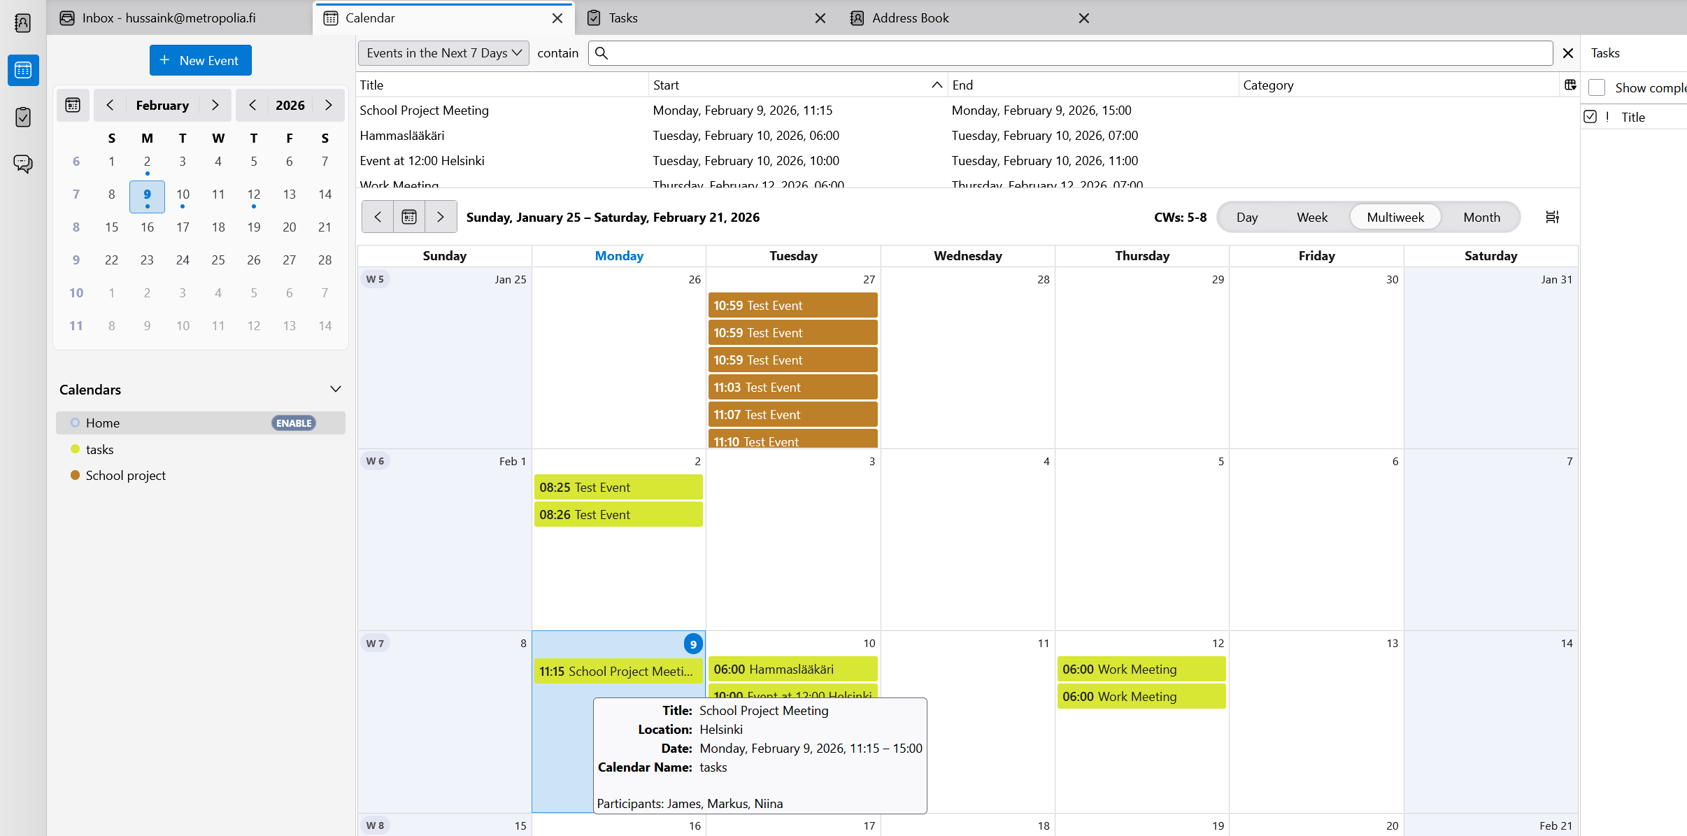Open Tasks from the spaces toolbar

(23, 117)
